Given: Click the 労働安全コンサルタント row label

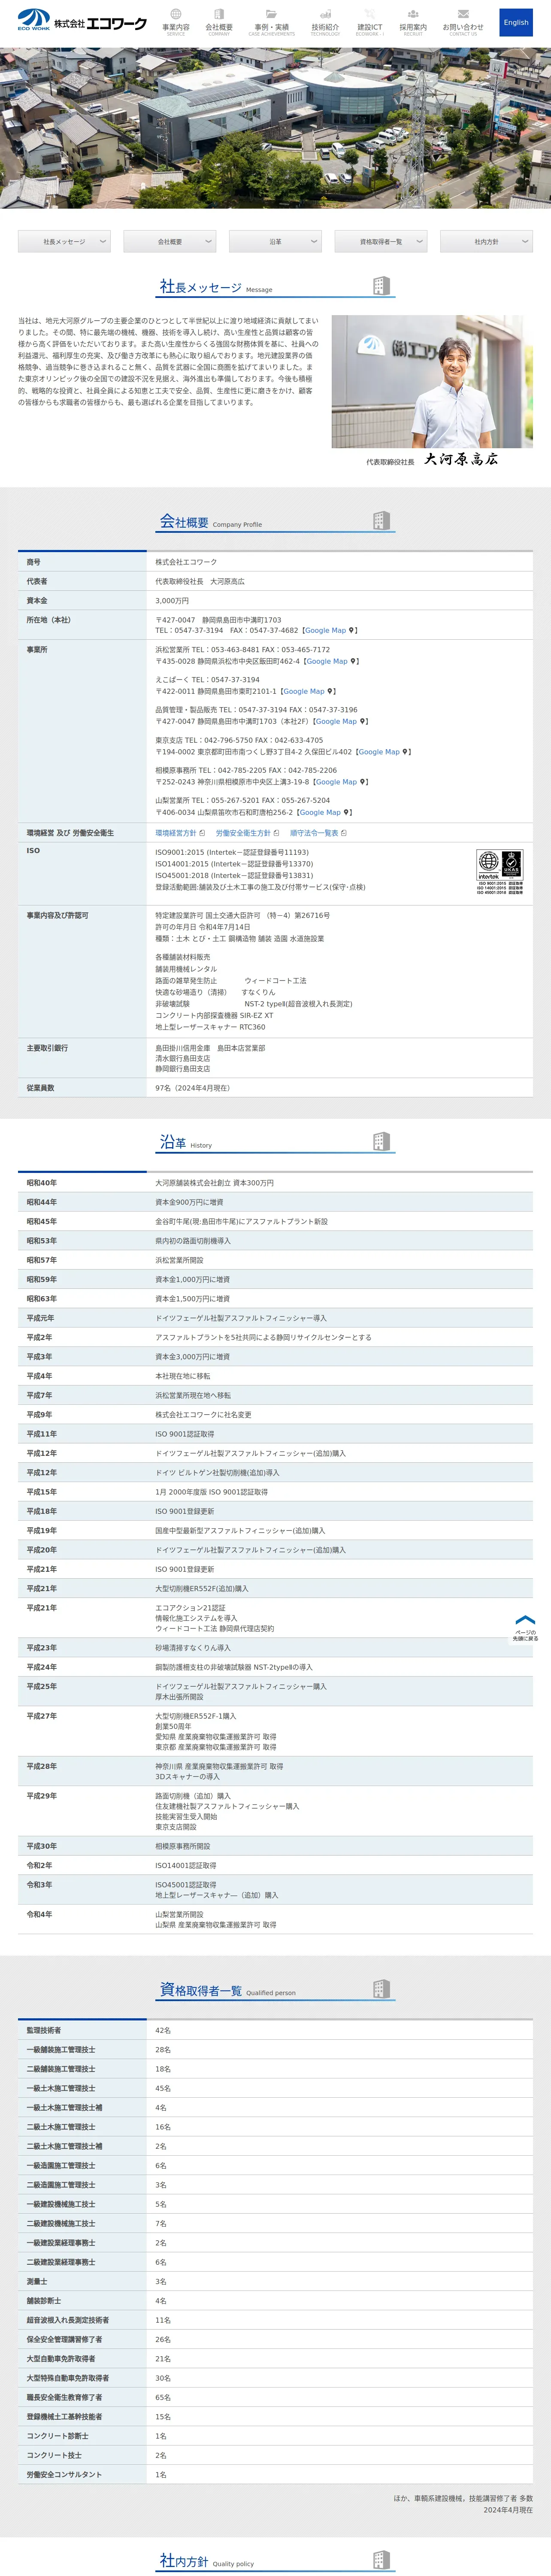Looking at the screenshot, I should 64,2475.
